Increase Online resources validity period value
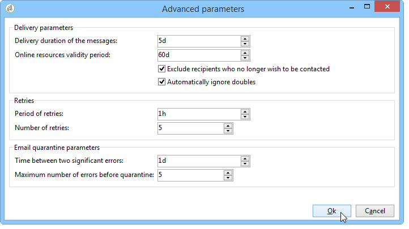The width and height of the screenshot is (409, 229). (x=245, y=53)
